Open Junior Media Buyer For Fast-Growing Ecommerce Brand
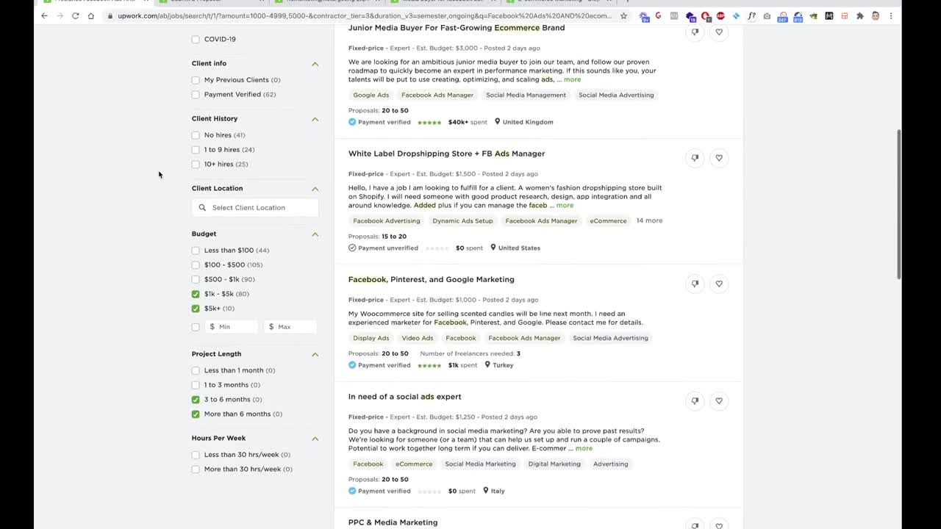This screenshot has width=941, height=529. 457,28
